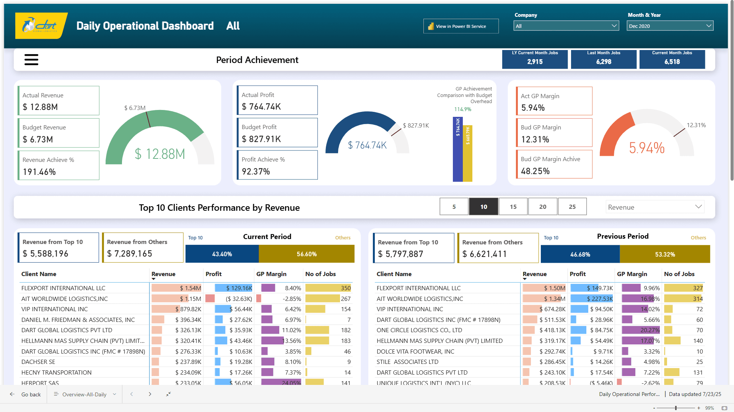Click the Bud GP Margin Achive card
The image size is (734, 412).
554,164
